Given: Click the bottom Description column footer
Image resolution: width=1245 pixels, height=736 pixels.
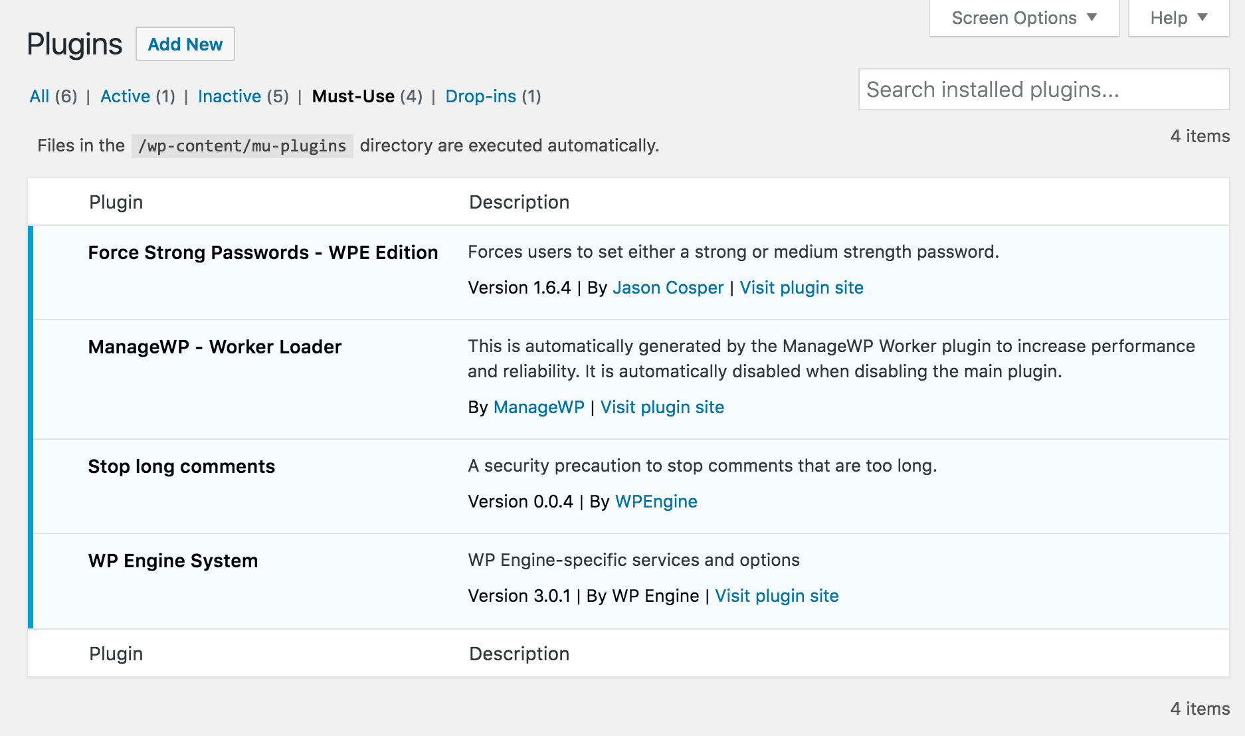Looking at the screenshot, I should (519, 654).
